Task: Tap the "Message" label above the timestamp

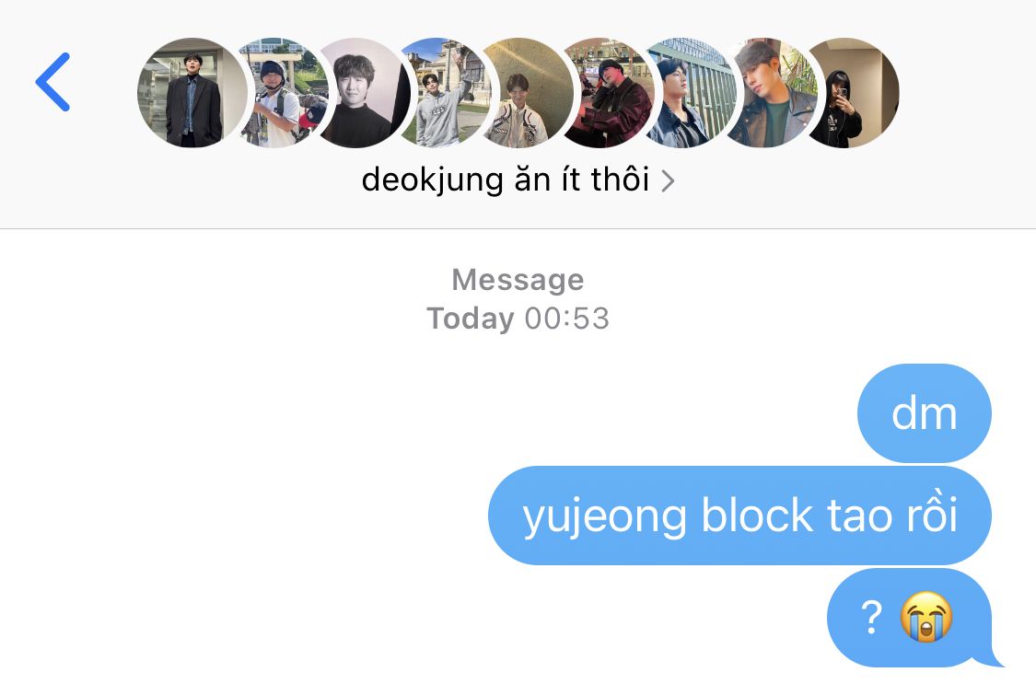Action: (518, 280)
